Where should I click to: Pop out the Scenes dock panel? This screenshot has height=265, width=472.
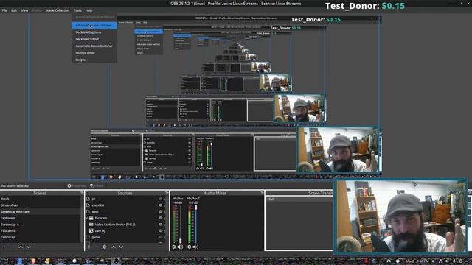click(82, 193)
